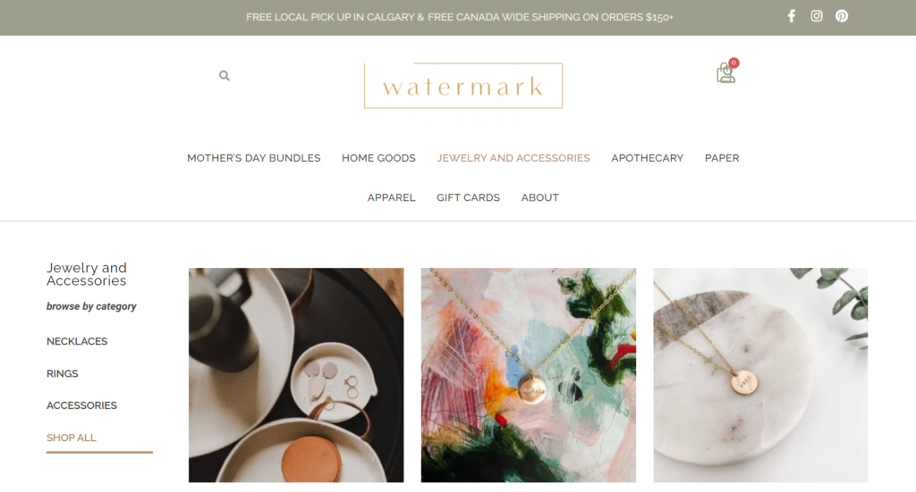This screenshot has width=916, height=492.
Task: Click the red cart count badge
Action: tap(734, 63)
